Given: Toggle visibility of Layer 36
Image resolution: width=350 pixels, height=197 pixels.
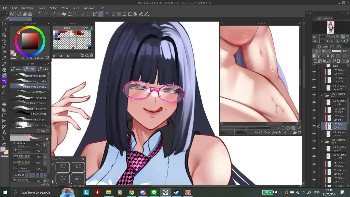Looking at the screenshot, I should click(314, 164).
